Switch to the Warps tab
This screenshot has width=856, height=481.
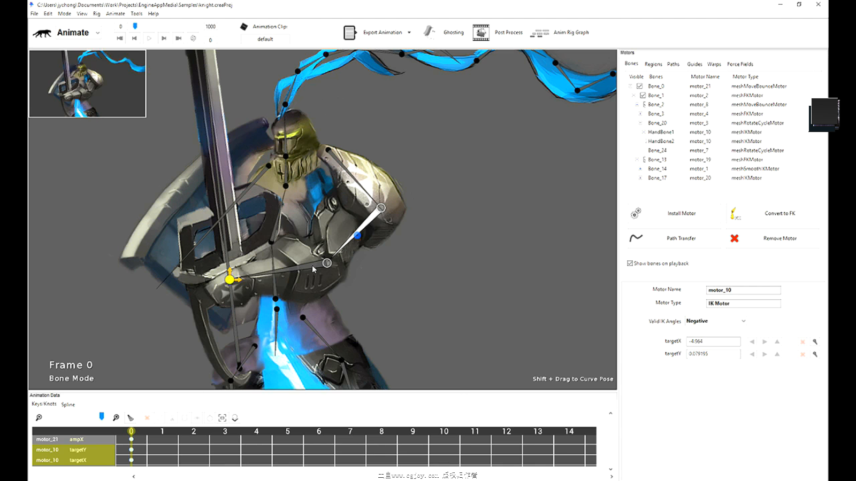click(x=714, y=64)
